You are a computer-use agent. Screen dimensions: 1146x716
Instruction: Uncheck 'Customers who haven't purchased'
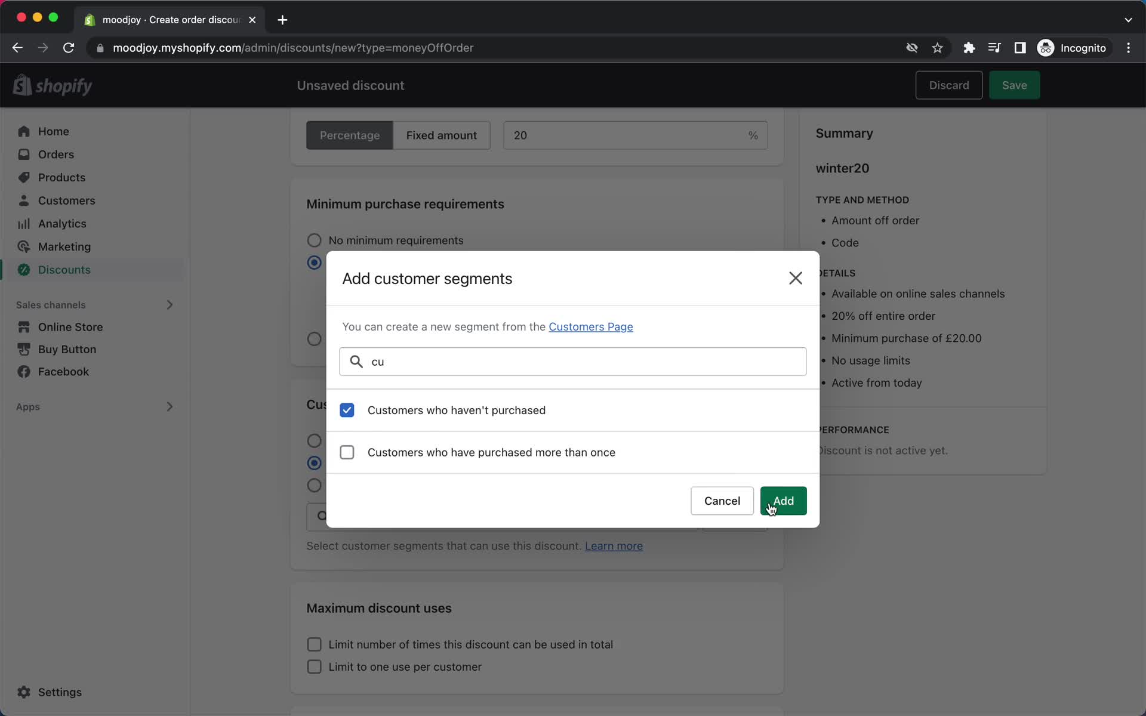click(347, 410)
